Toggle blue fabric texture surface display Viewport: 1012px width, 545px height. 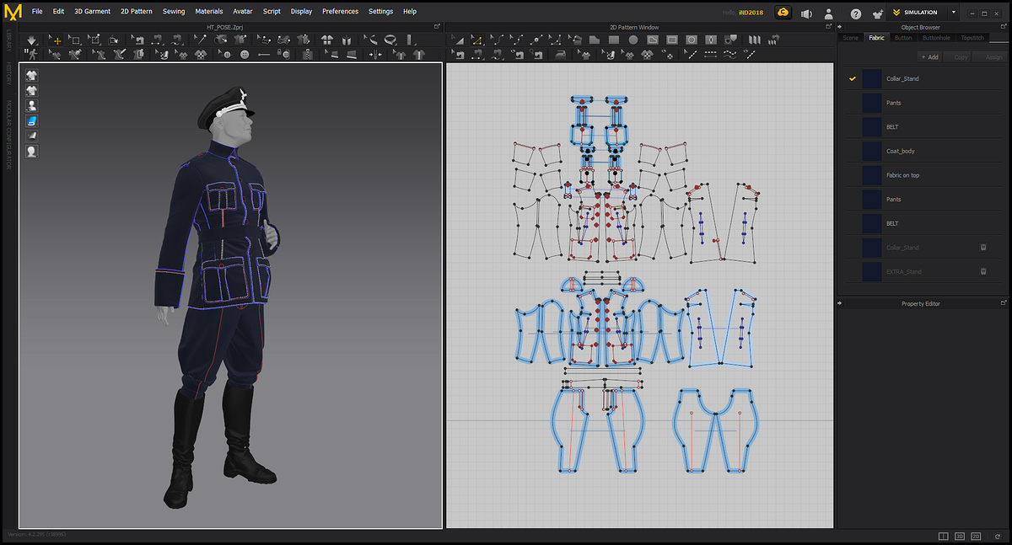point(32,120)
